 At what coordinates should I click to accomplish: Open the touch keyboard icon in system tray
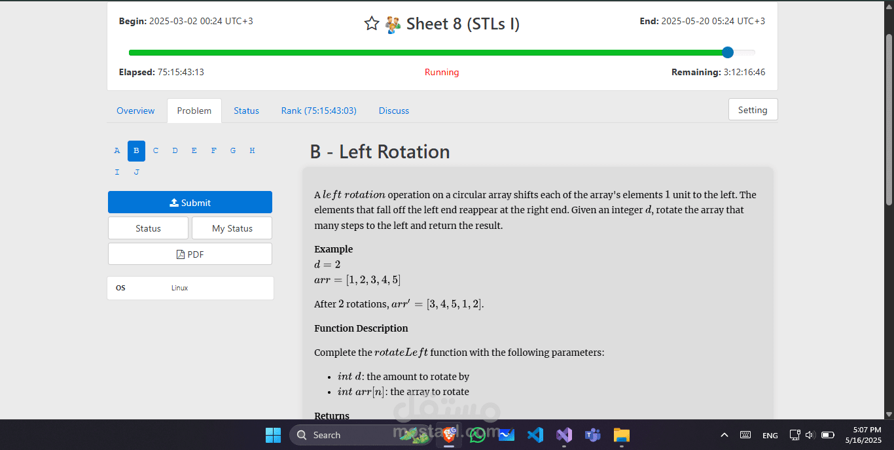click(745, 434)
